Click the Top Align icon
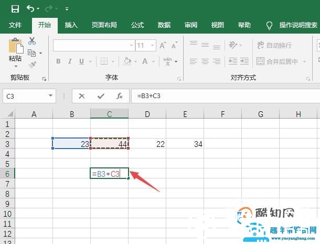This screenshot has width=320, height=244. (x=194, y=43)
